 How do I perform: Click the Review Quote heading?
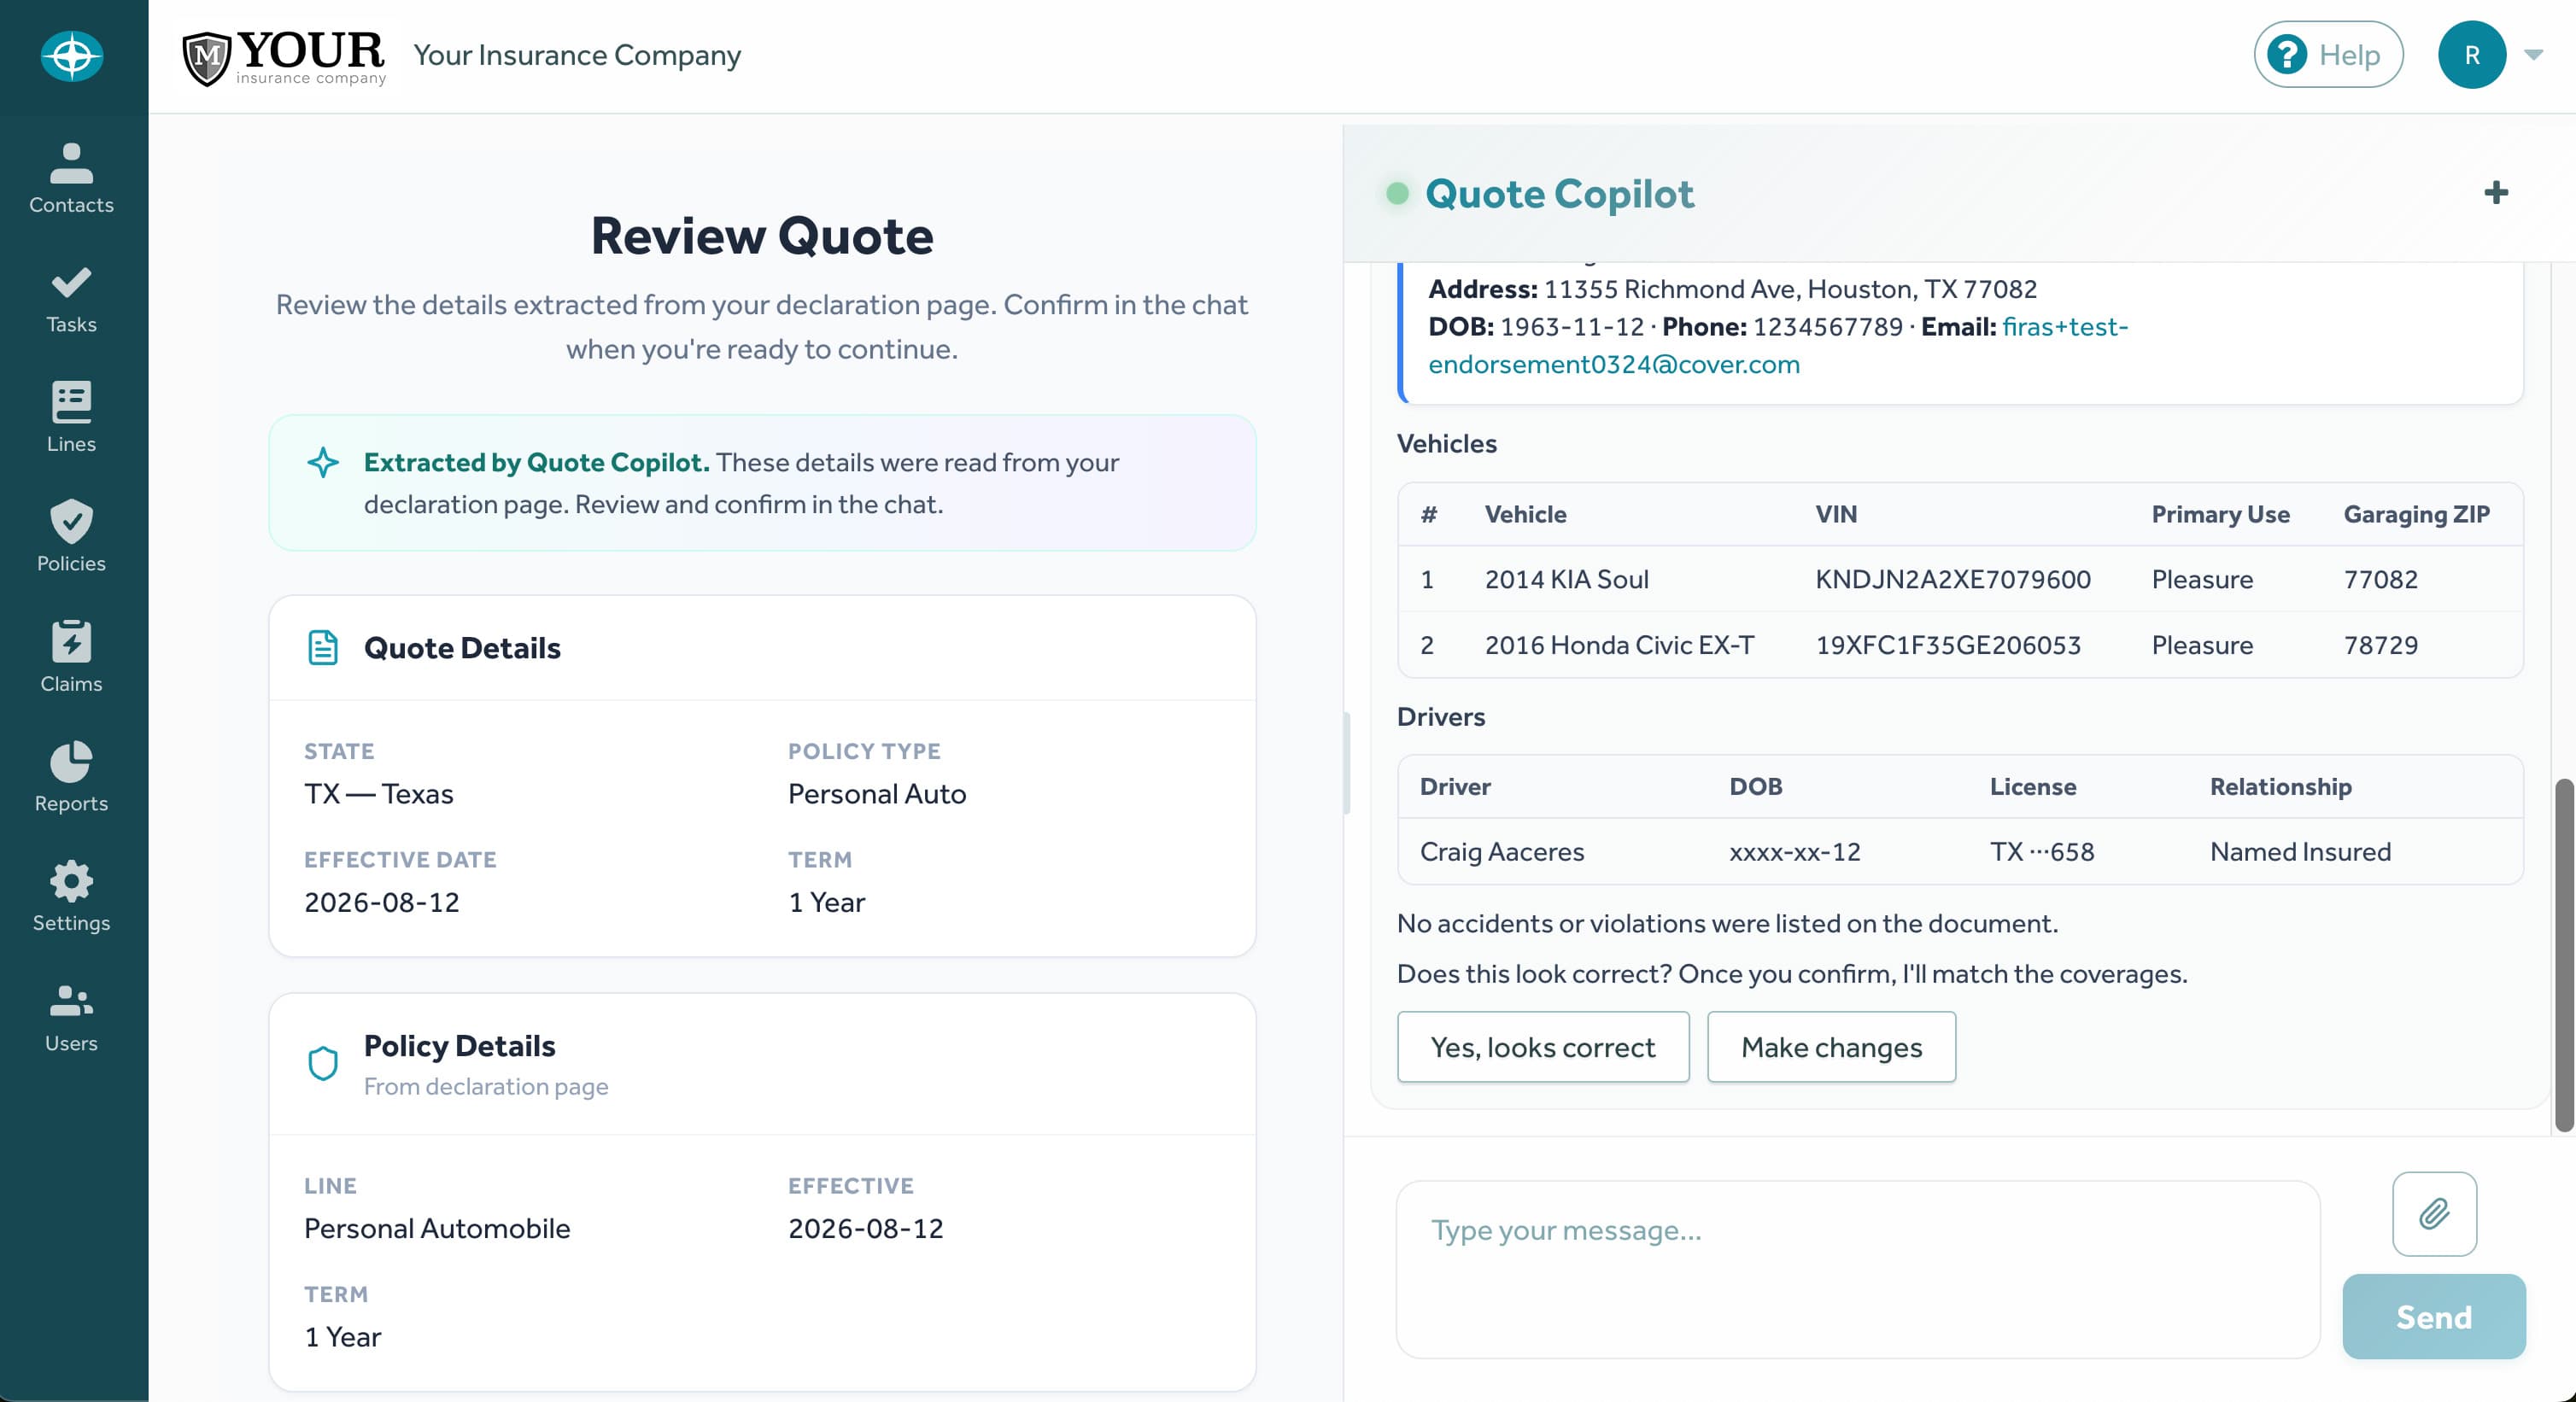(762, 236)
